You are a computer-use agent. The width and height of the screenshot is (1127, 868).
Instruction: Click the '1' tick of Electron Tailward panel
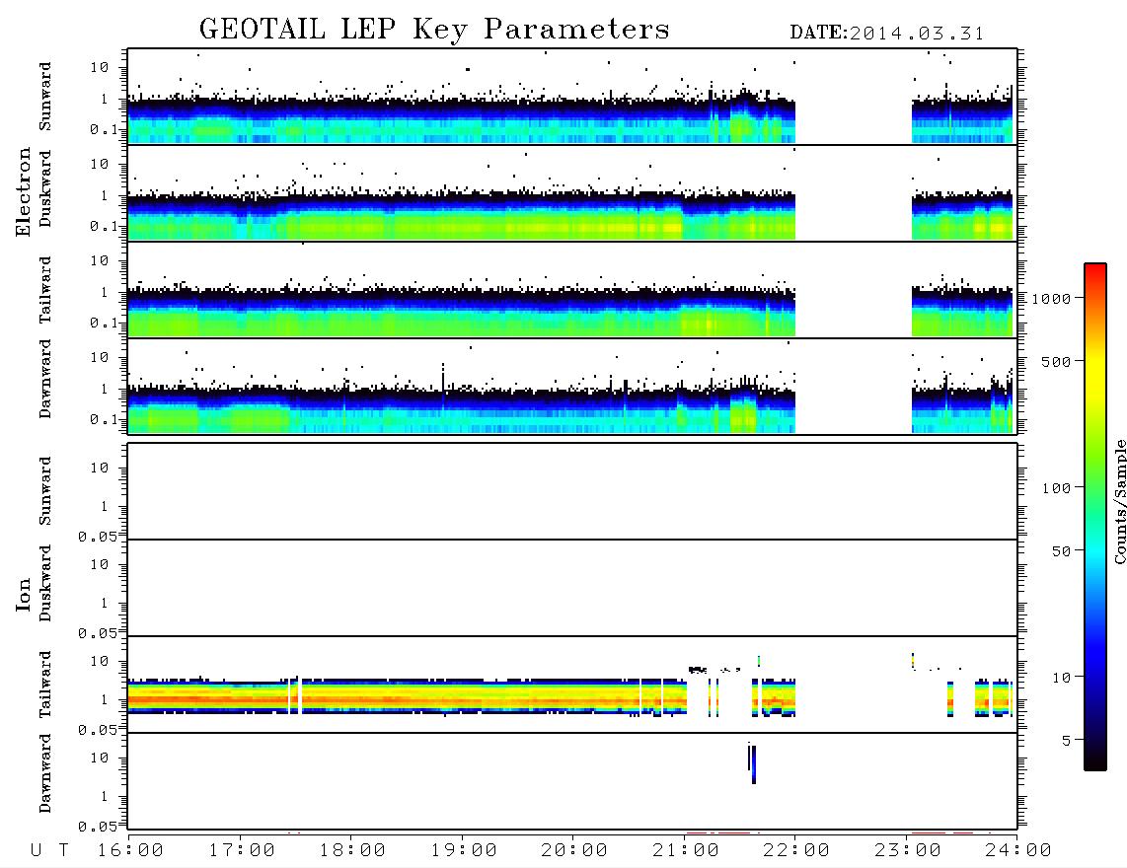coord(104,292)
